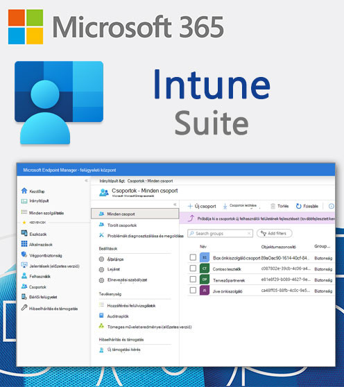The height and width of the screenshot is (387, 344).
Task: Open Hozzáférési felülvizsgálatok entry
Action: pos(131,306)
